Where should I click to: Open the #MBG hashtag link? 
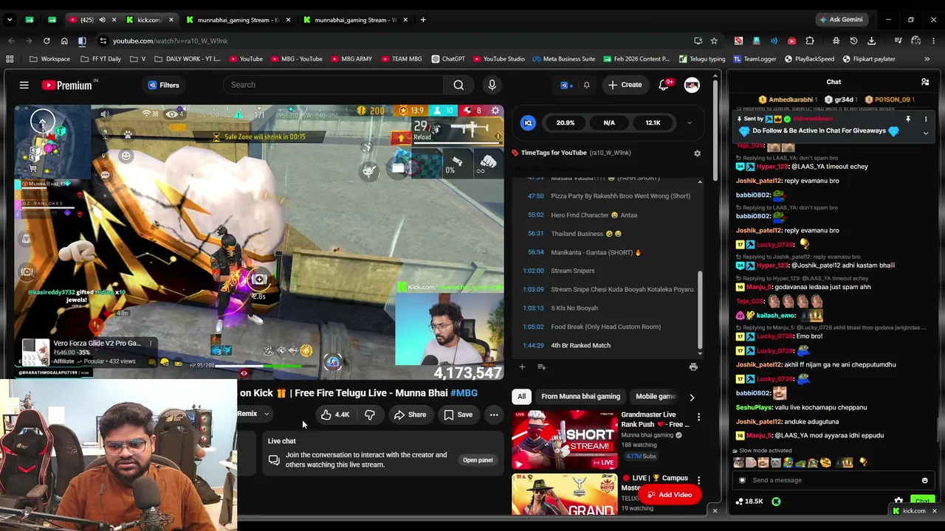click(464, 393)
